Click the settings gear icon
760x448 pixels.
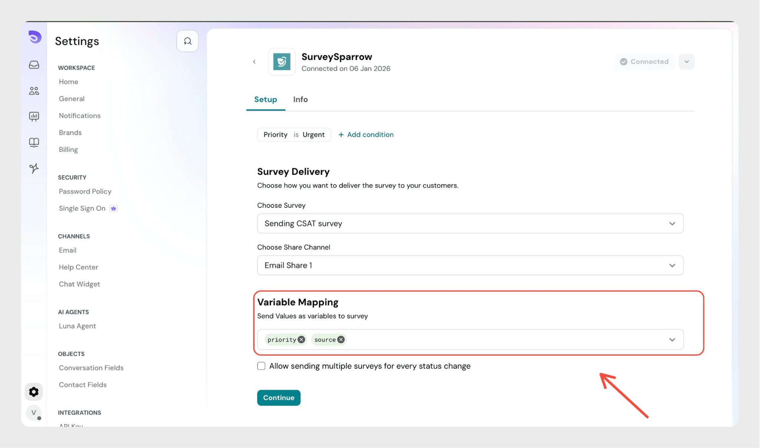[34, 392]
